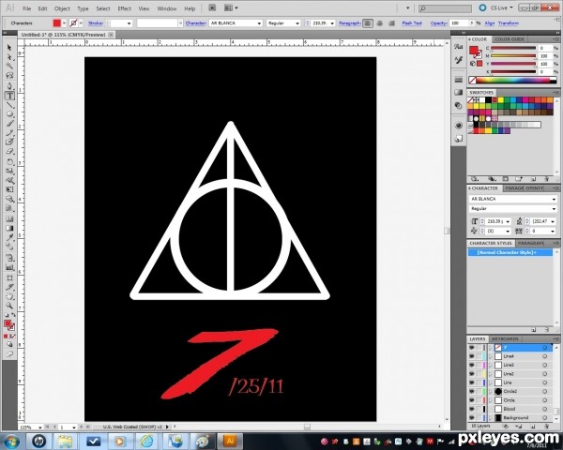Select the Zoom magnifier tool
The width and height of the screenshot is (563, 450).
click(9, 306)
